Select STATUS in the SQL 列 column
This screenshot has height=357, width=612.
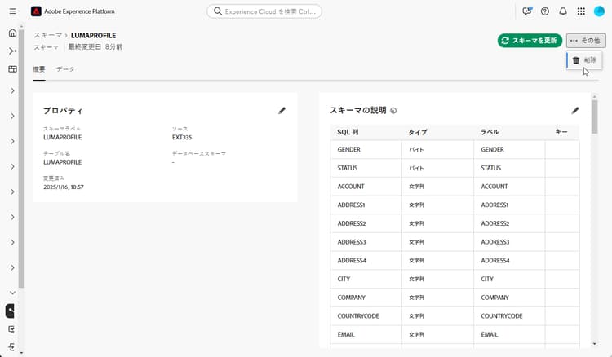348,168
